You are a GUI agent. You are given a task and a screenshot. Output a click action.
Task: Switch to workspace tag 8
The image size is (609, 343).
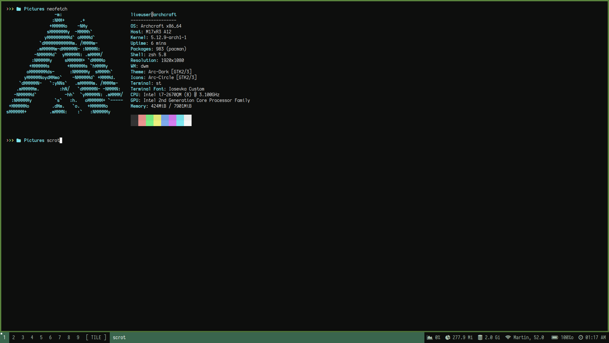pos(69,337)
